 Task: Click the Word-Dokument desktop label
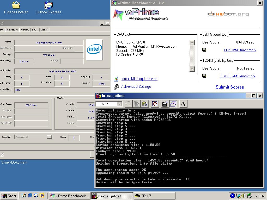tap(14, 162)
